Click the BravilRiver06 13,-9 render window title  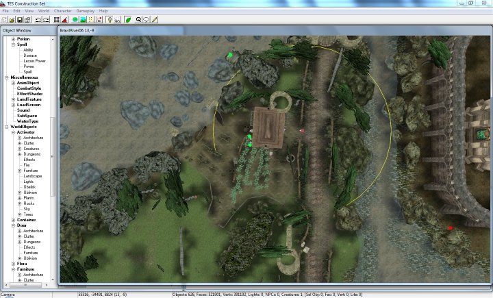point(77,31)
